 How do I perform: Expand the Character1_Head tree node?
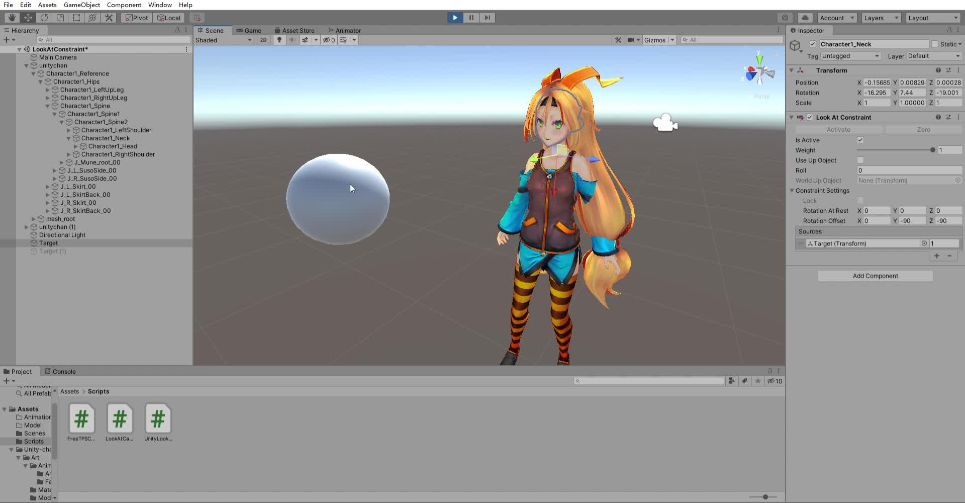pos(76,146)
